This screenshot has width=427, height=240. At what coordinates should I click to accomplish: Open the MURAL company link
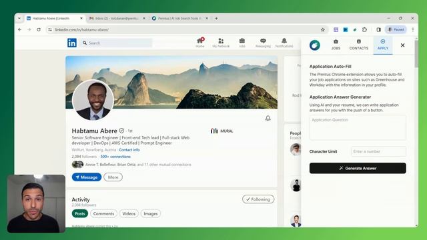click(x=222, y=131)
